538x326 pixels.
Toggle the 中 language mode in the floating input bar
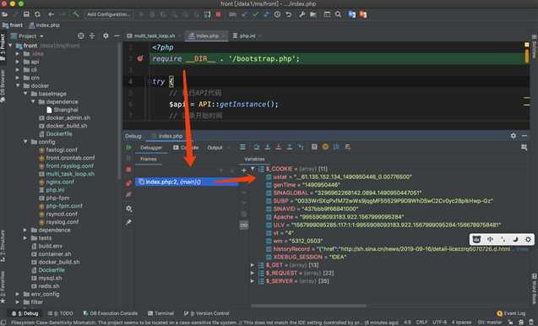[490, 239]
